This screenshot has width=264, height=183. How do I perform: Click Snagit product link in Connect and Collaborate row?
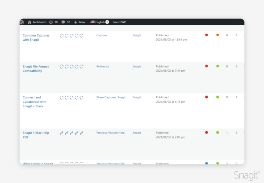click(x=137, y=97)
